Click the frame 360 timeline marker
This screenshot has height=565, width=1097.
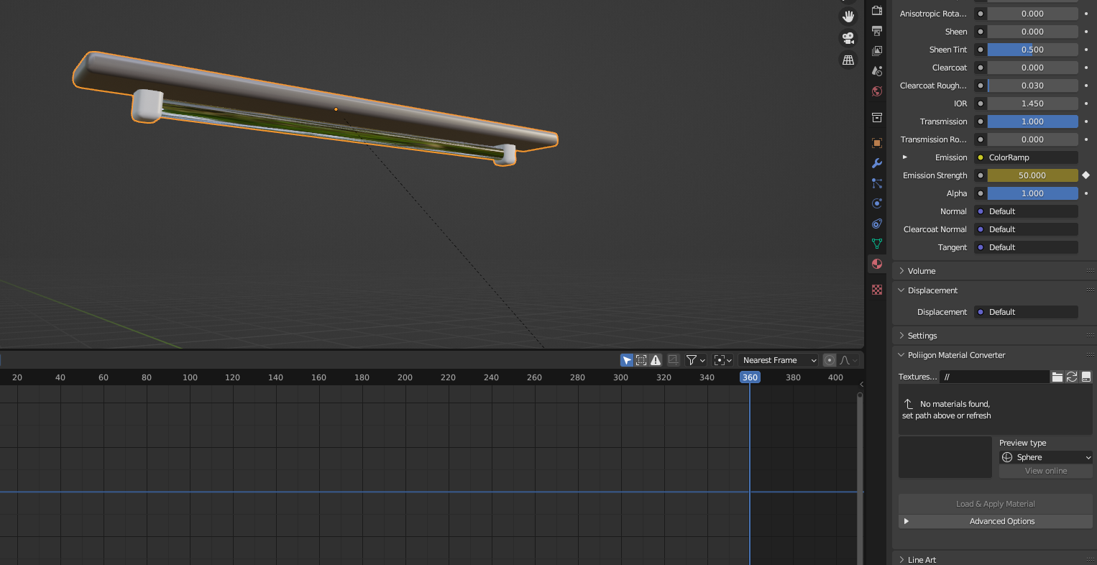(750, 377)
